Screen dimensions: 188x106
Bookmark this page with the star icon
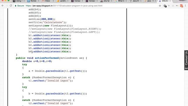[x=160, y=6]
